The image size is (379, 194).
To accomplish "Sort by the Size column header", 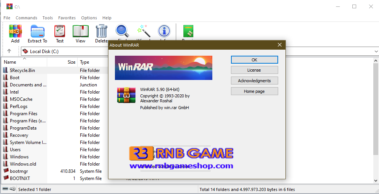I will coord(62,62).
